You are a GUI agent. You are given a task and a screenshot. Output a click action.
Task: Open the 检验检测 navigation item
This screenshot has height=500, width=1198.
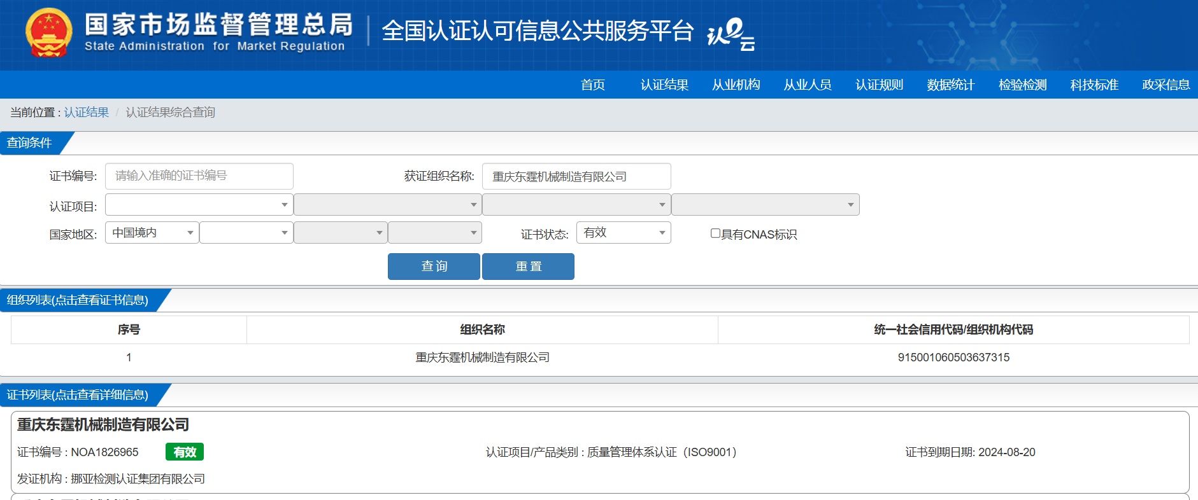click(1023, 85)
